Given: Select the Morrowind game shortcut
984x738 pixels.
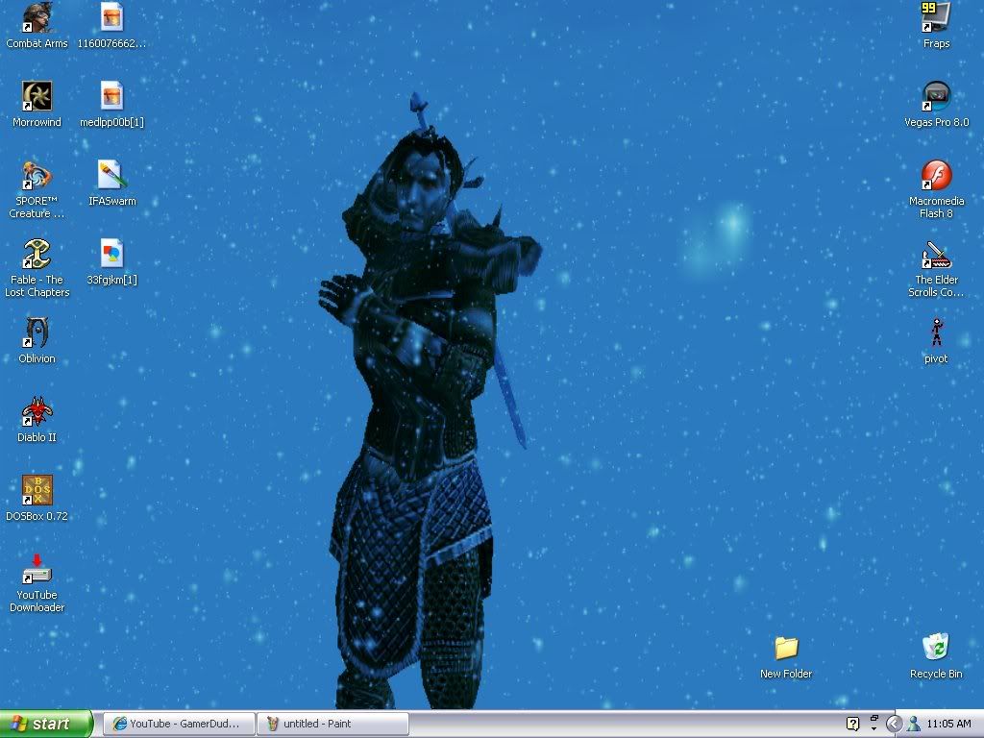Looking at the screenshot, I should [x=37, y=105].
